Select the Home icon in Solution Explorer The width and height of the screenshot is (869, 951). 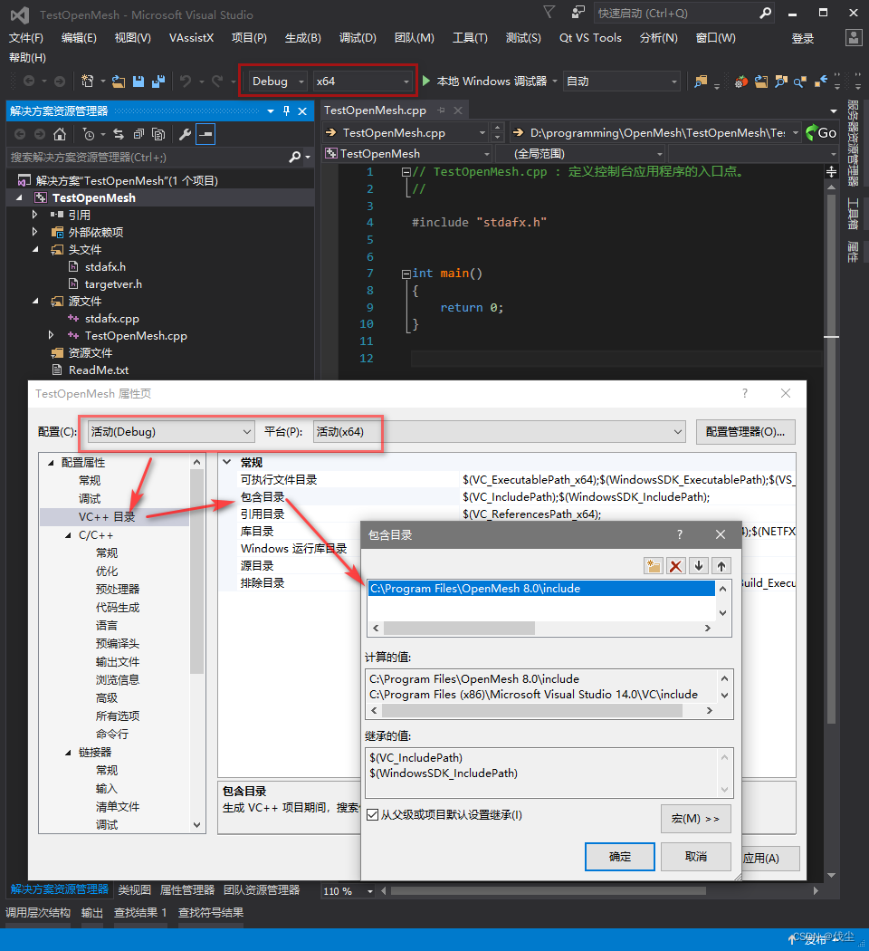(61, 133)
